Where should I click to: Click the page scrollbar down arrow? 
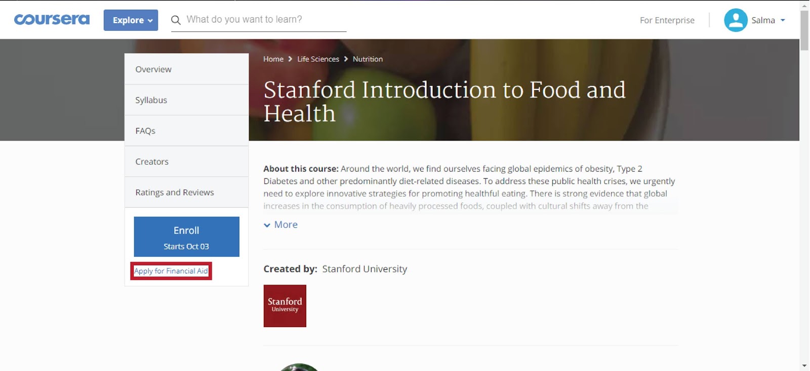coord(804,365)
